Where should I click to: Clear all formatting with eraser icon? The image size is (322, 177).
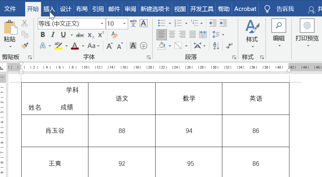click(x=114, y=35)
